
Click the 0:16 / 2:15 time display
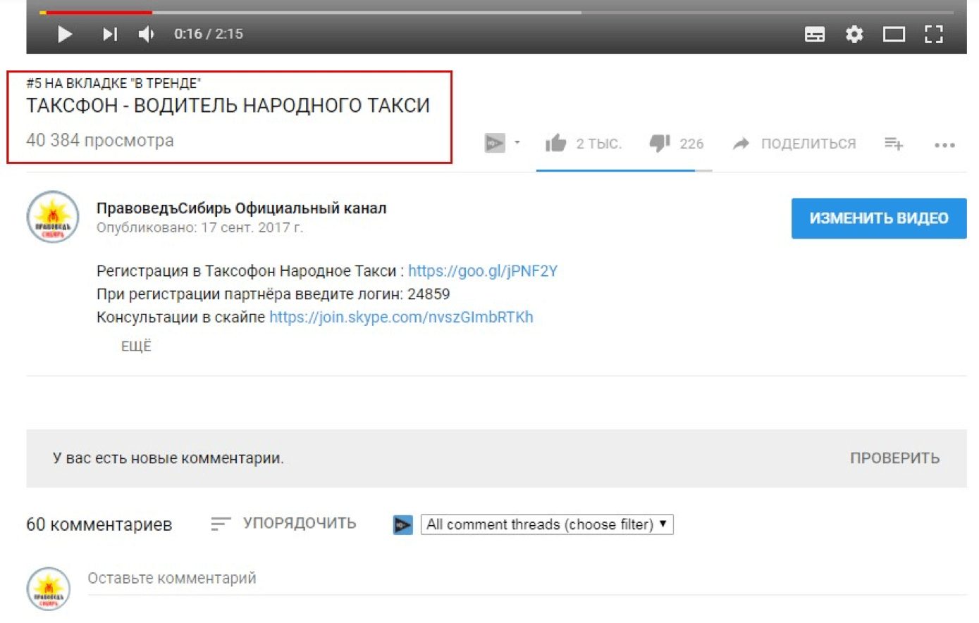point(209,34)
